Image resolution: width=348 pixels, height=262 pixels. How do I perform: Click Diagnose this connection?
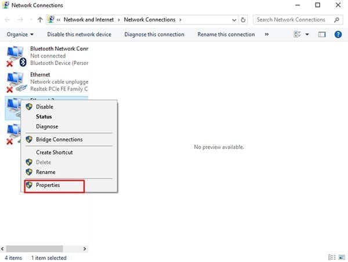(x=154, y=34)
